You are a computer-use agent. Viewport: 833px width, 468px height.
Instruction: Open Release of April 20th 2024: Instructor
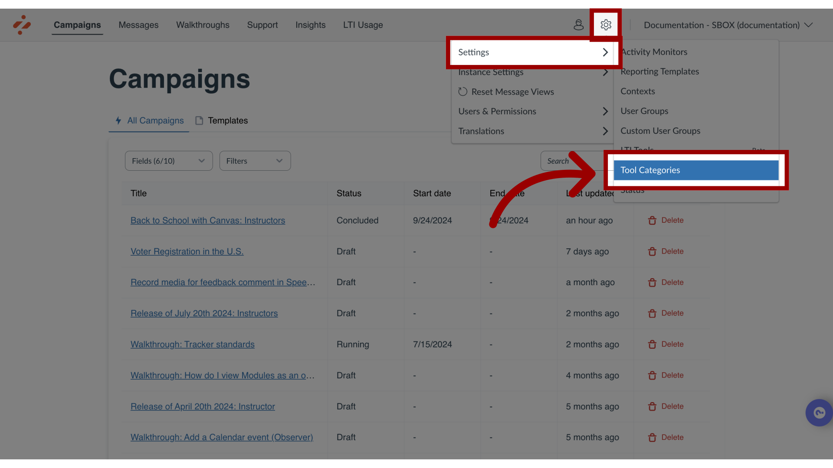[x=203, y=406]
